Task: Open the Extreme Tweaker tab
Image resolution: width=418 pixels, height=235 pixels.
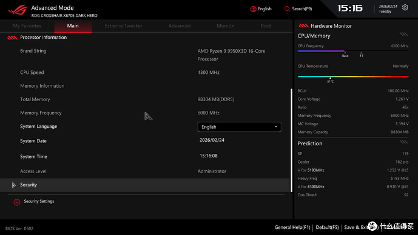Action: pyautogui.click(x=123, y=26)
